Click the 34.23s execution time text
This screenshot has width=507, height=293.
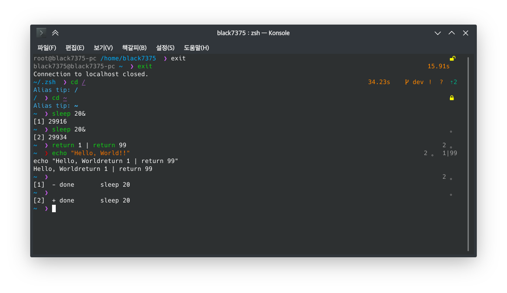379,82
